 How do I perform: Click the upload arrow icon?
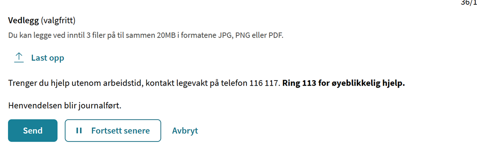coord(19,58)
